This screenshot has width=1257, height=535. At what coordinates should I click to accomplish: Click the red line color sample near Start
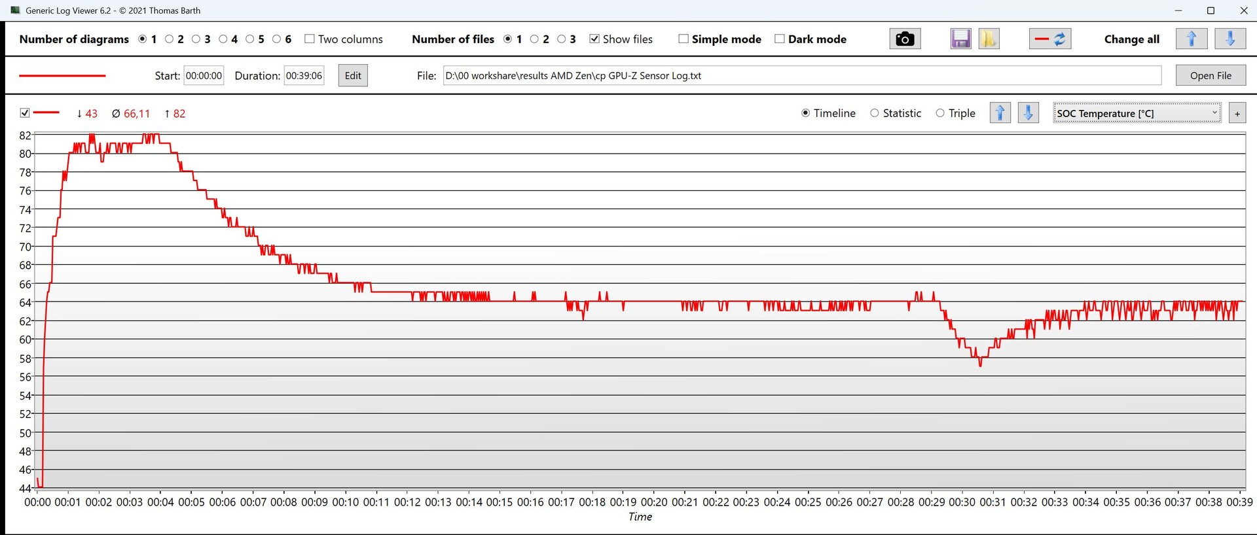pyautogui.click(x=62, y=76)
